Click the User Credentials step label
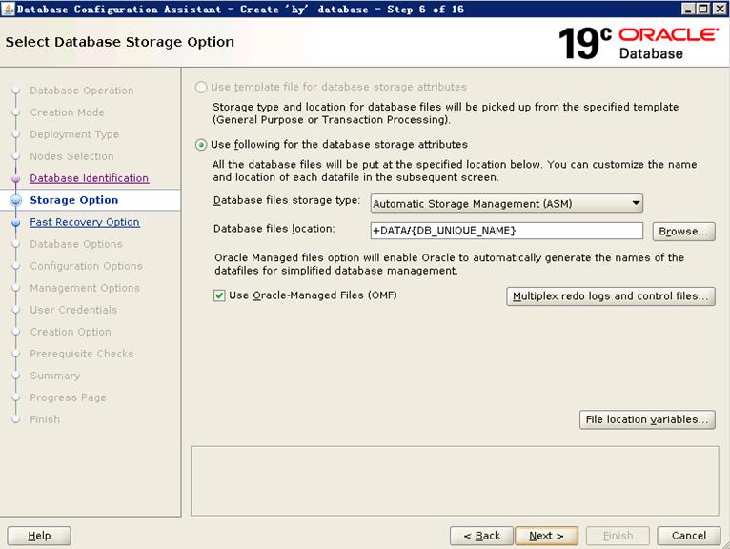 click(x=73, y=310)
